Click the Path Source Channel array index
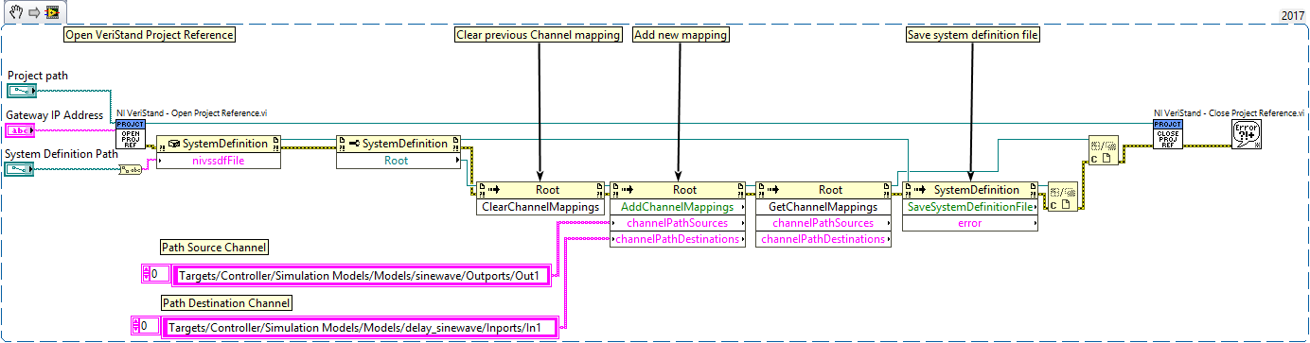 tap(155, 274)
